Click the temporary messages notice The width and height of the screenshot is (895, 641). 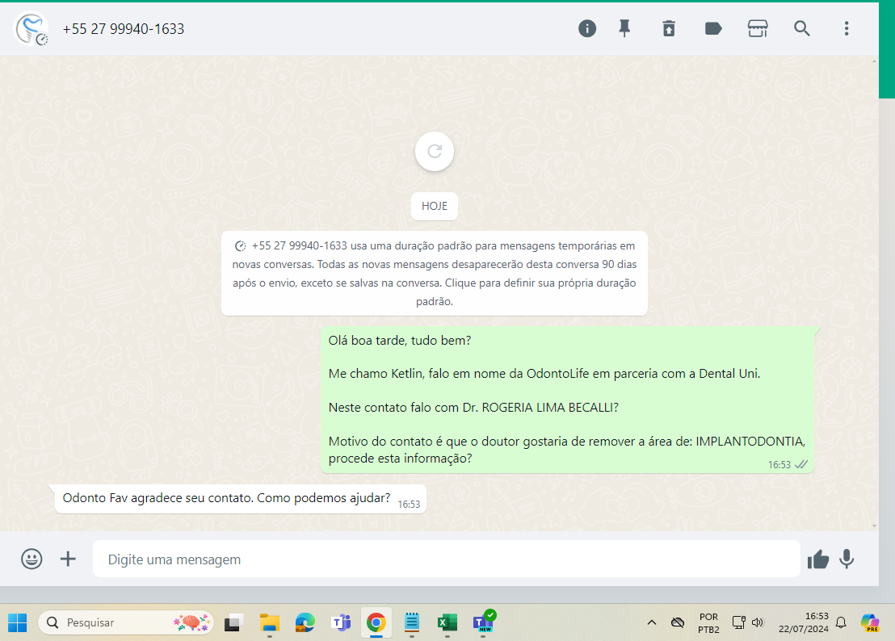(435, 273)
